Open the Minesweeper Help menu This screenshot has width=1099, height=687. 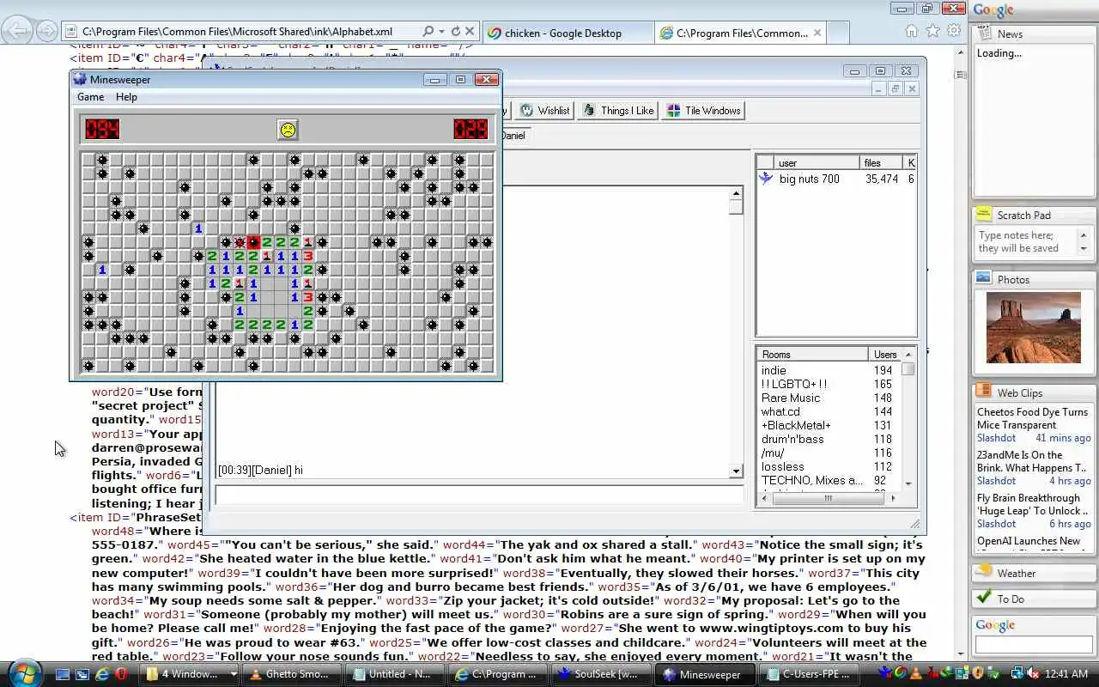point(126,97)
